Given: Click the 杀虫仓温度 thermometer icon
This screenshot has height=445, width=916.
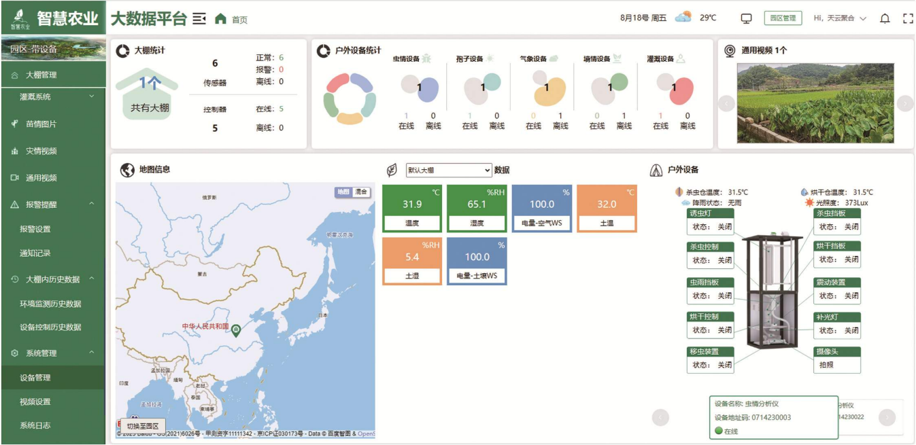Looking at the screenshot, I should tap(678, 192).
